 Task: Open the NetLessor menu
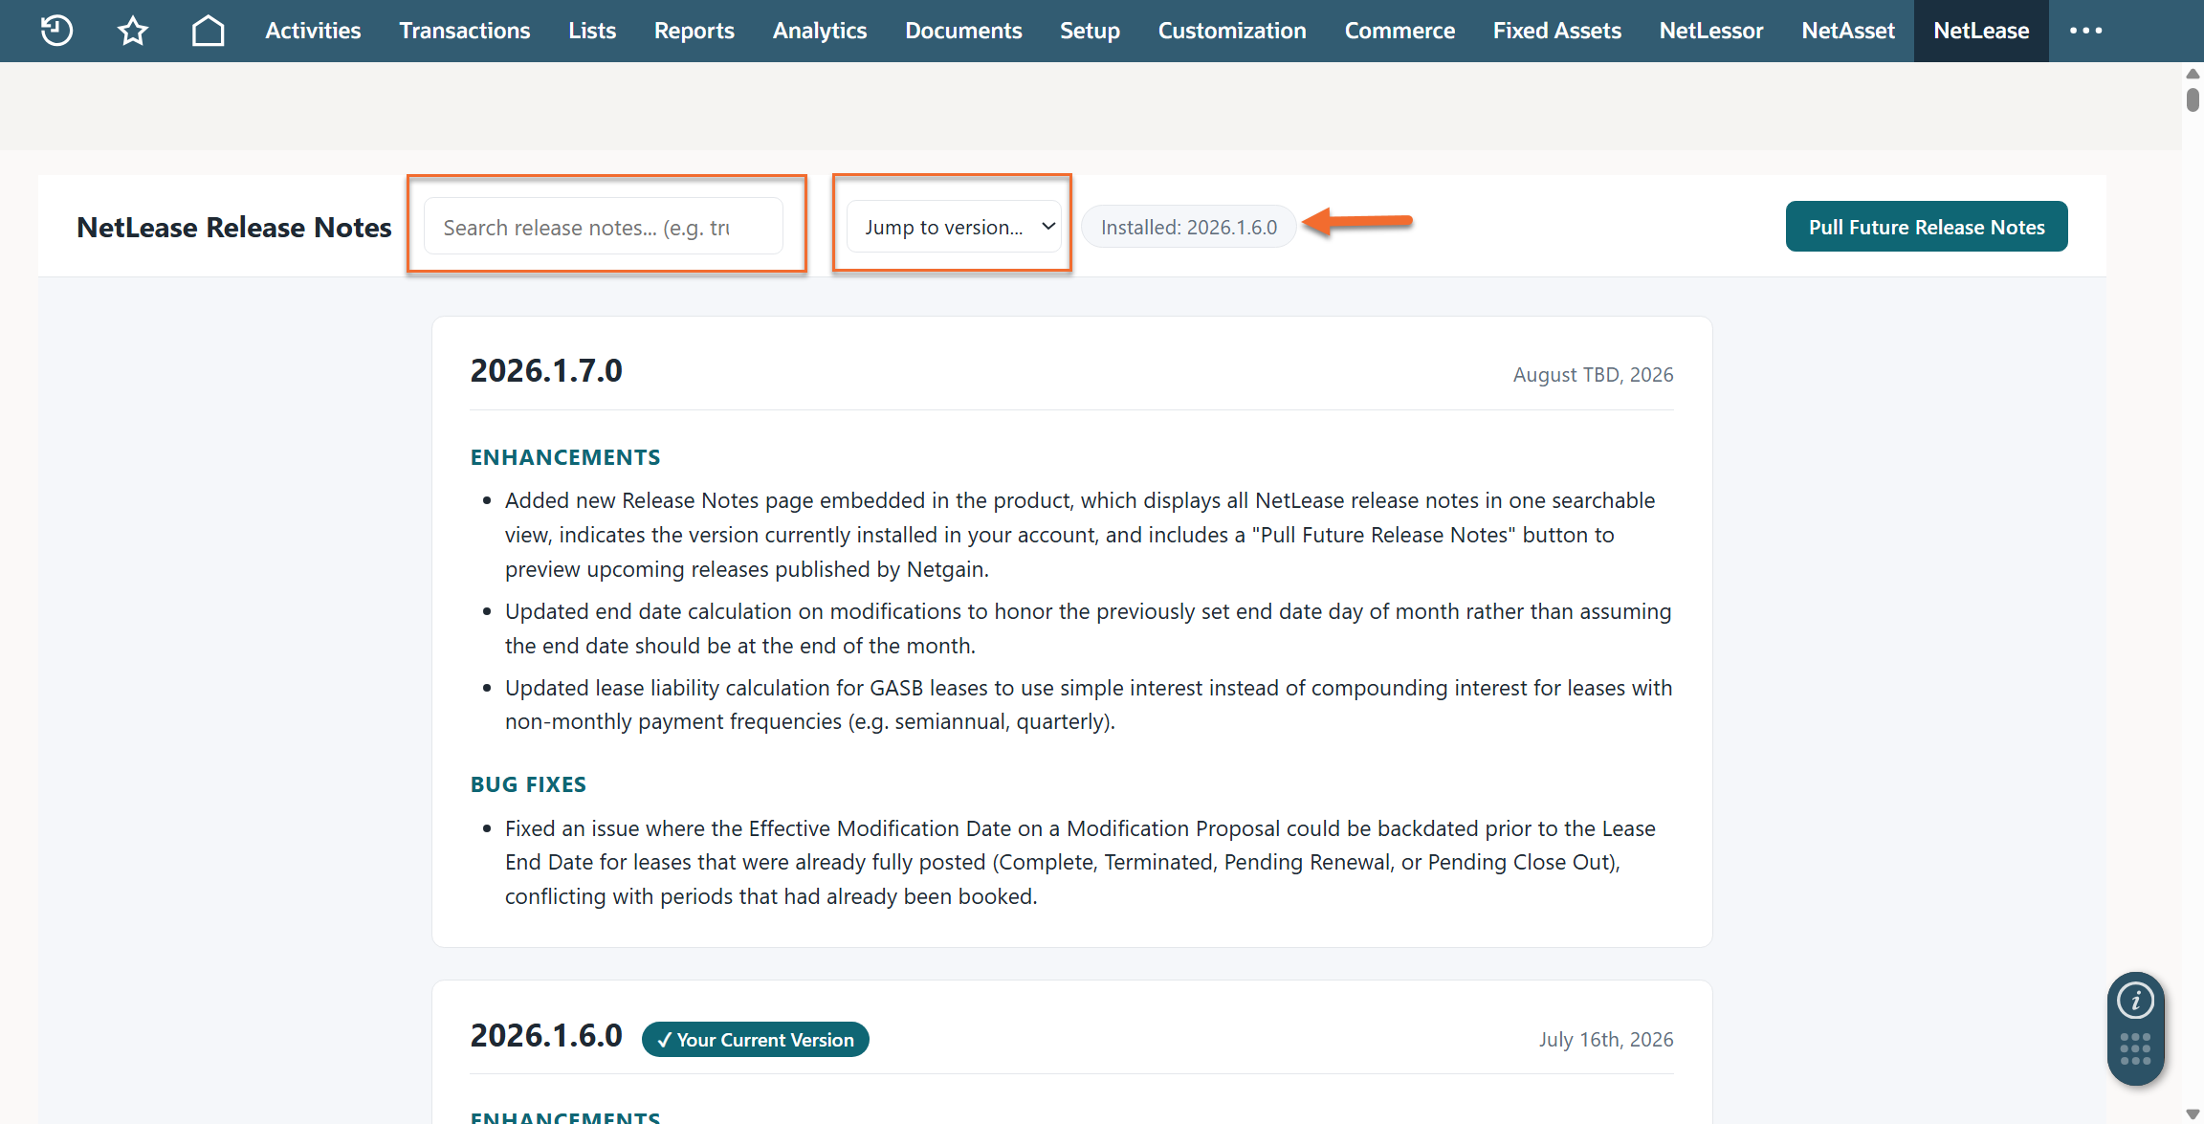pyautogui.click(x=1710, y=31)
